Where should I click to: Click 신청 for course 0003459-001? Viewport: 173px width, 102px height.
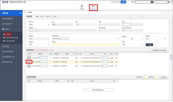pos(29,62)
